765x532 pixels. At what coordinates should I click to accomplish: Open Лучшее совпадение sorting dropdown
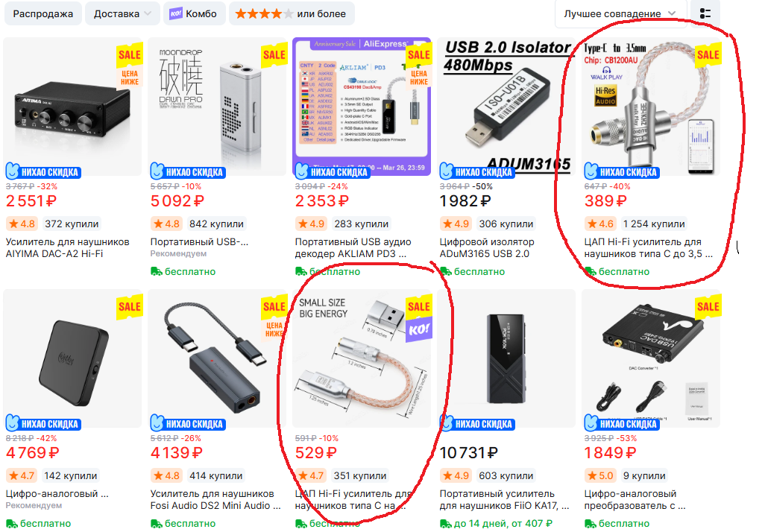620,13
